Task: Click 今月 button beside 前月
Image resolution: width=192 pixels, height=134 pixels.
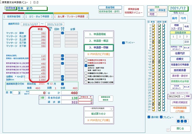Action: [183, 18]
